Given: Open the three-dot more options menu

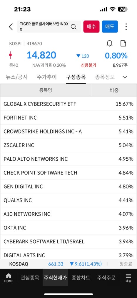Looking at the screenshot, I should [x=126, y=27].
